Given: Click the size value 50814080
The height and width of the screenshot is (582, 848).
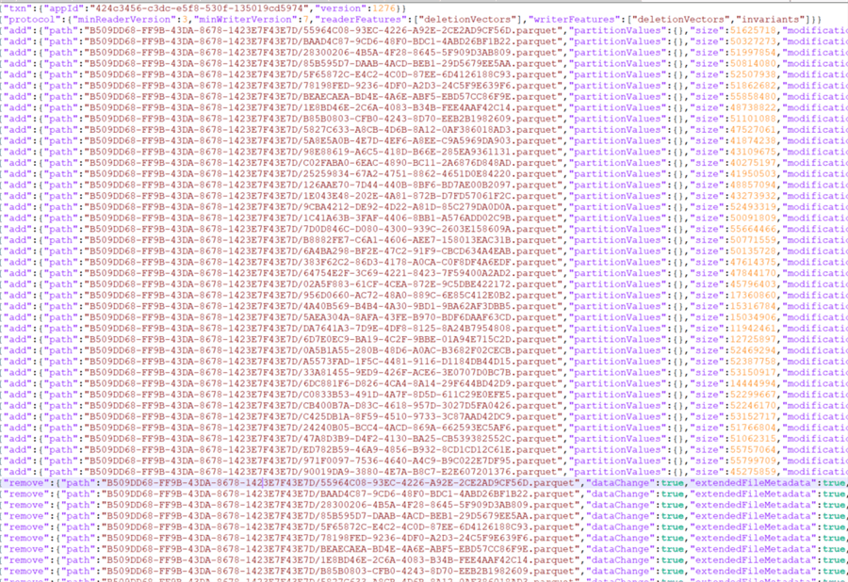Looking at the screenshot, I should pyautogui.click(x=754, y=64).
